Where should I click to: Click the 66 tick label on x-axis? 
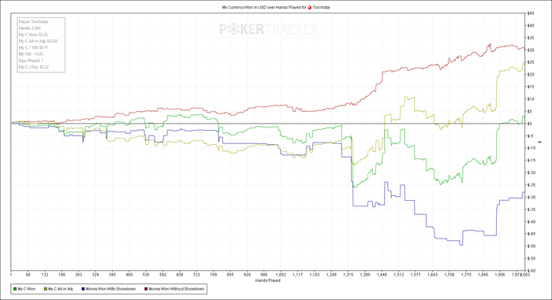(28, 275)
